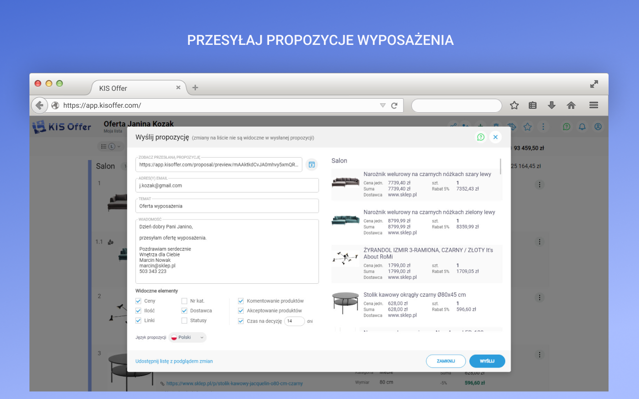This screenshot has width=639, height=399.
Task: Click the ADRES(Y) EMAIL input field
Action: click(227, 185)
